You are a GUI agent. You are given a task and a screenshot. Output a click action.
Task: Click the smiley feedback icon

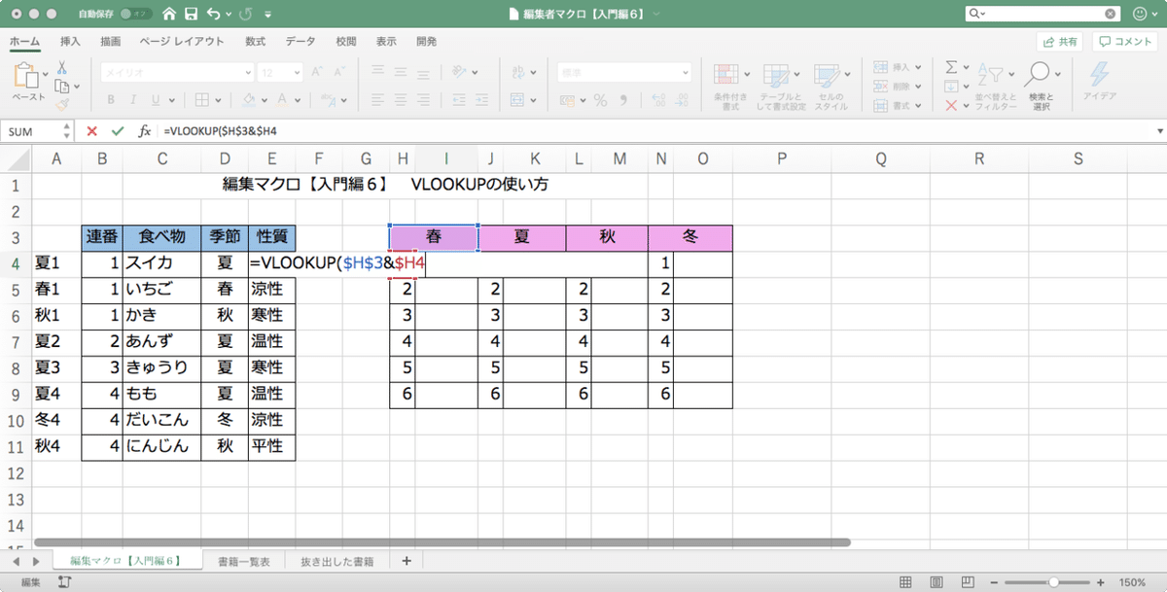point(1140,15)
